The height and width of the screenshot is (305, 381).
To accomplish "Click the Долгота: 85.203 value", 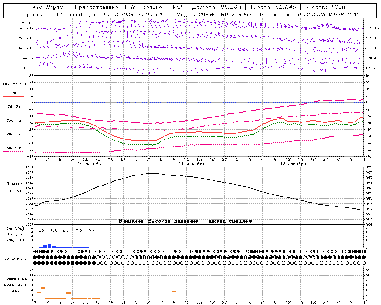I will point(217,7).
